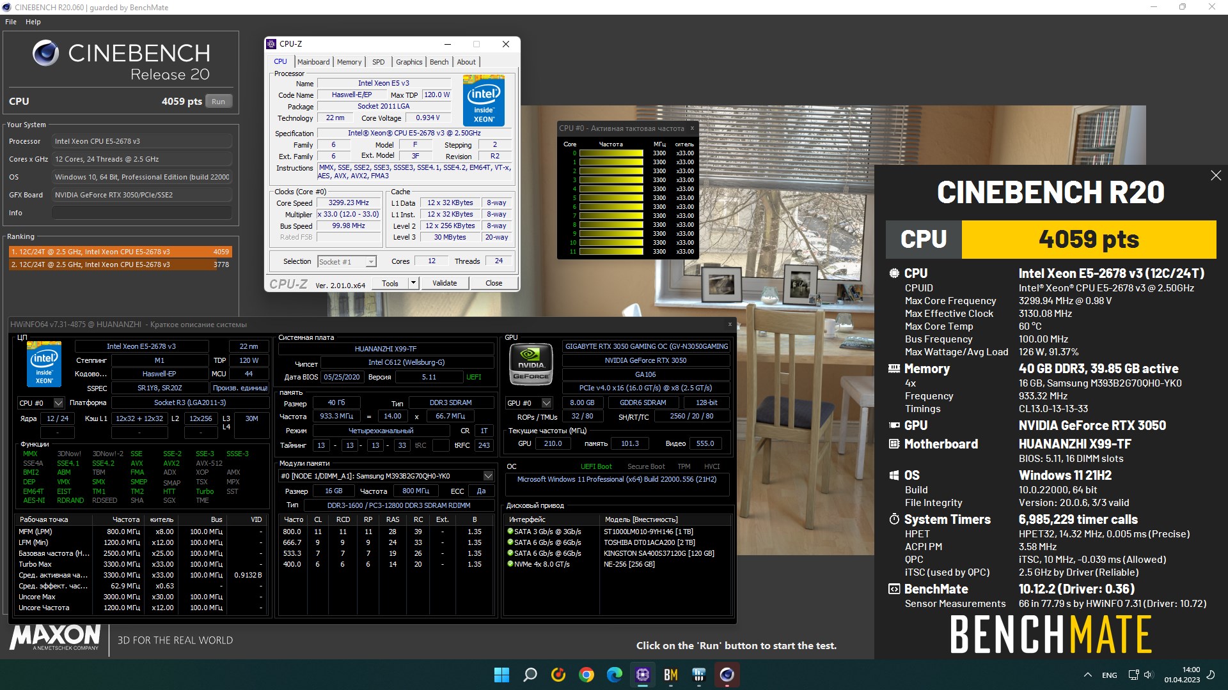
Task: Open network status tray icon
Action: [x=1134, y=675]
